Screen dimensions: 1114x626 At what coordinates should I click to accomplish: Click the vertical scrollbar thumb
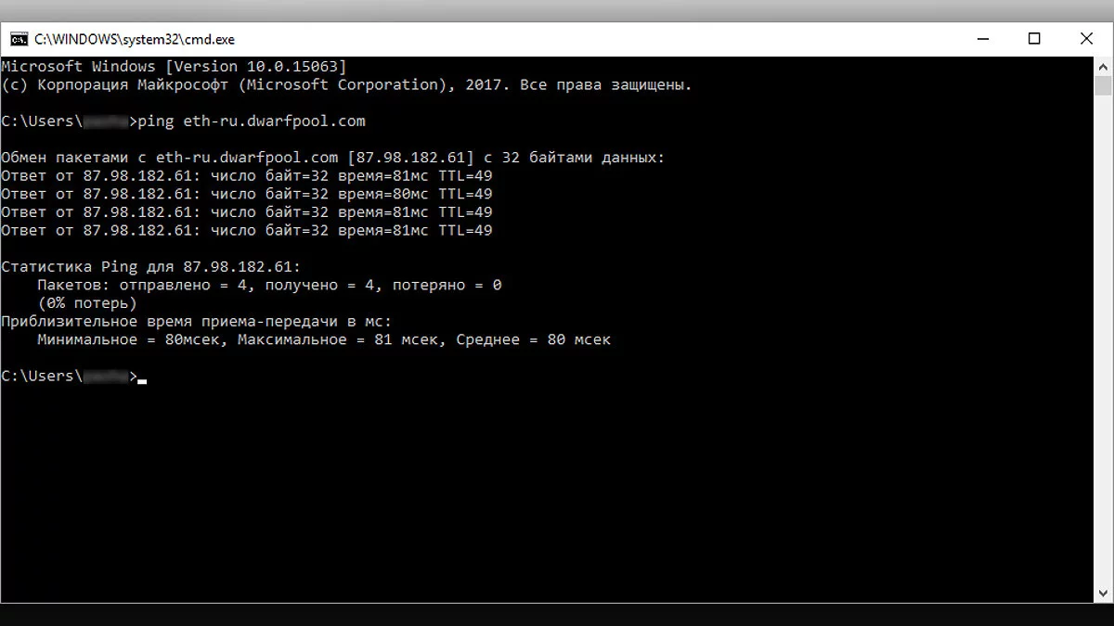click(x=1103, y=86)
